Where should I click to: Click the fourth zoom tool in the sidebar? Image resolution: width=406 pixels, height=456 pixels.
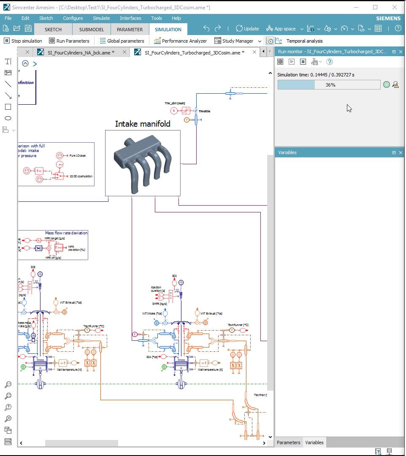[x=8, y=419]
